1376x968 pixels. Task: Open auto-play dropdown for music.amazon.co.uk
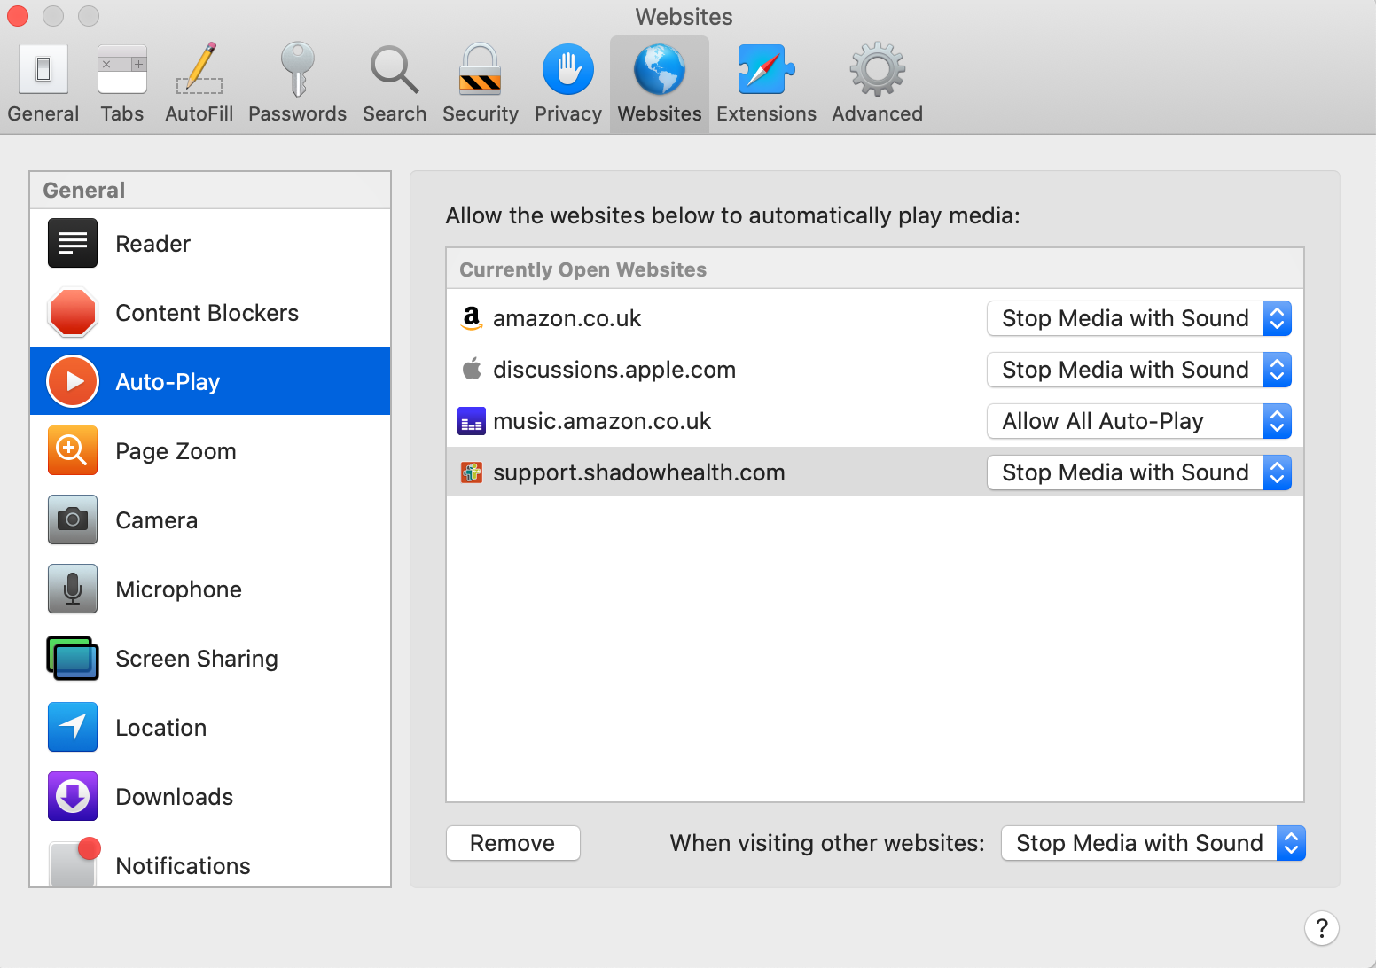1139,421
